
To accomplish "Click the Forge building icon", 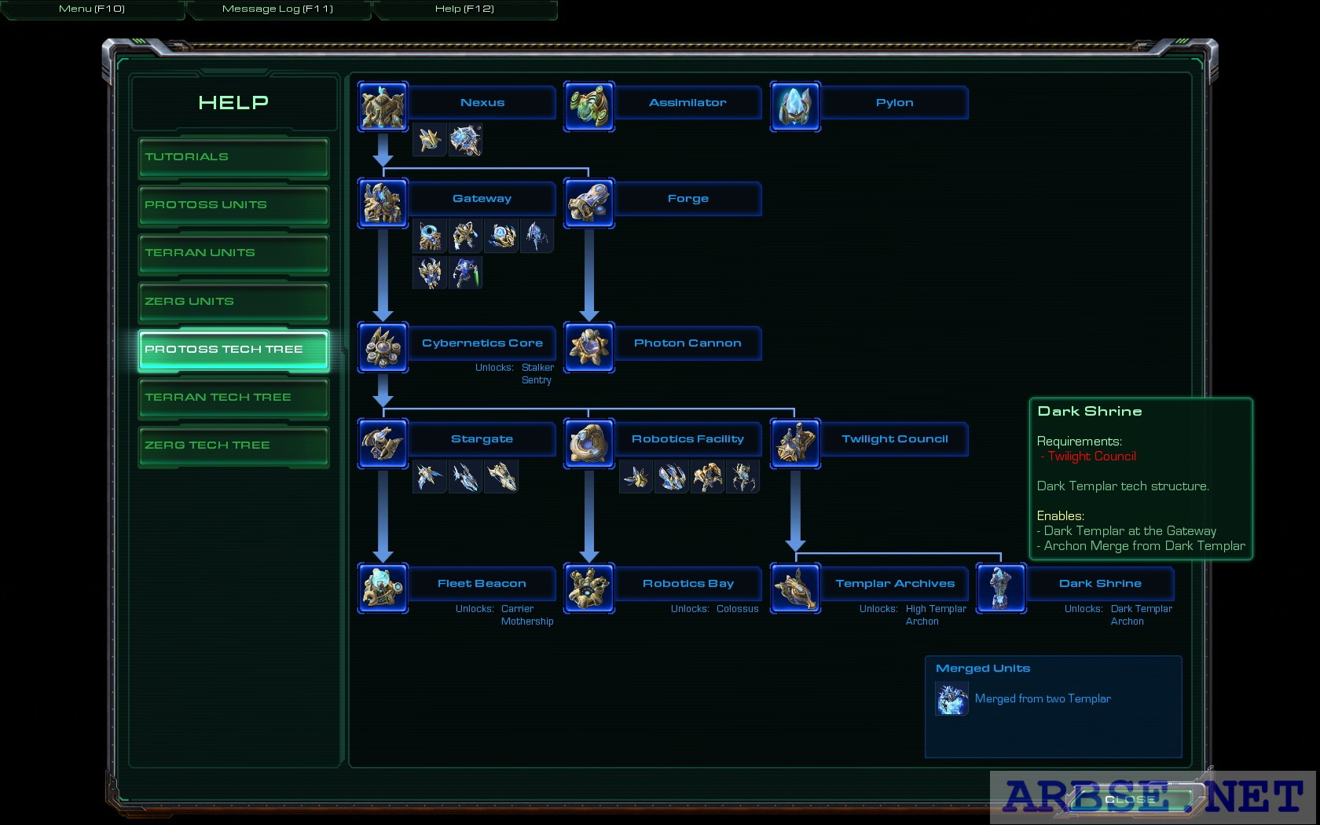I will coord(589,203).
